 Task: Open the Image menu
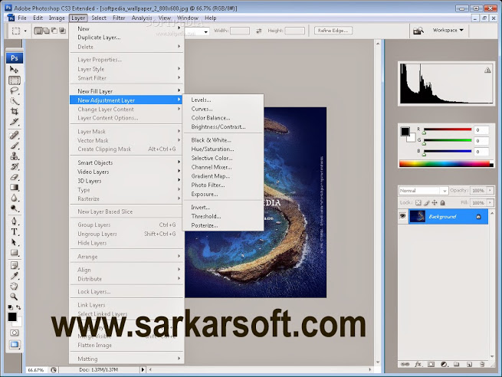[57, 18]
